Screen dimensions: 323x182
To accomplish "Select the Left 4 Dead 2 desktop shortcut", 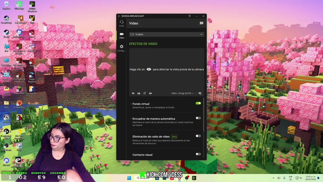I will pos(20,20).
